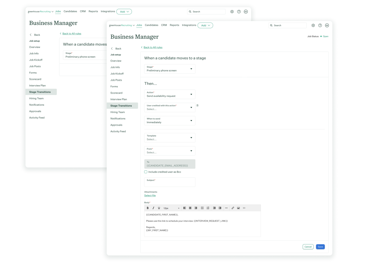
Task: Check Include credited user as Bcc
Action: [146, 172]
